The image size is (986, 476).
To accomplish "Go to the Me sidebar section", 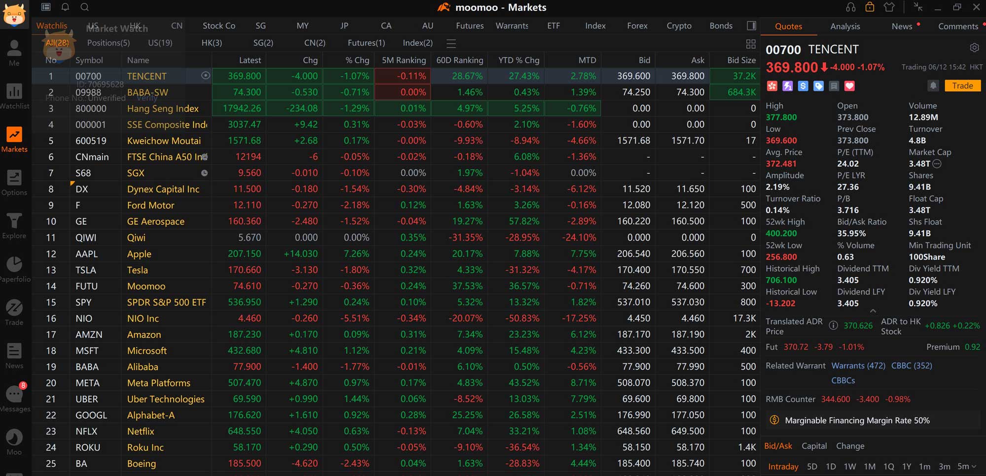I will click(14, 53).
